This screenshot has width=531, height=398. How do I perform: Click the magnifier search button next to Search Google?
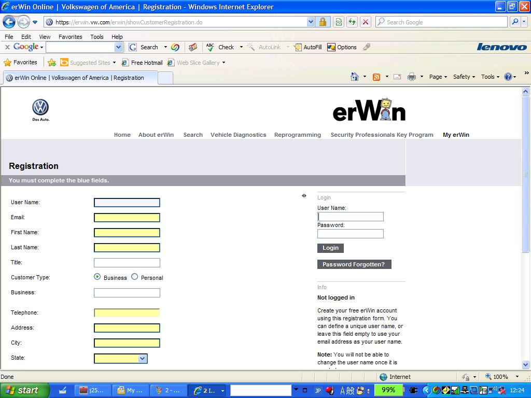(x=515, y=22)
